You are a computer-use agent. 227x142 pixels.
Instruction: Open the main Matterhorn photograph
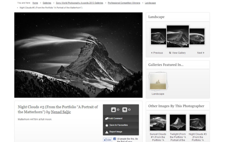[78, 55]
